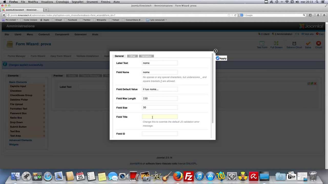Click the Field Size input
Image resolution: width=328 pixels, height=184 pixels.
click(160, 108)
